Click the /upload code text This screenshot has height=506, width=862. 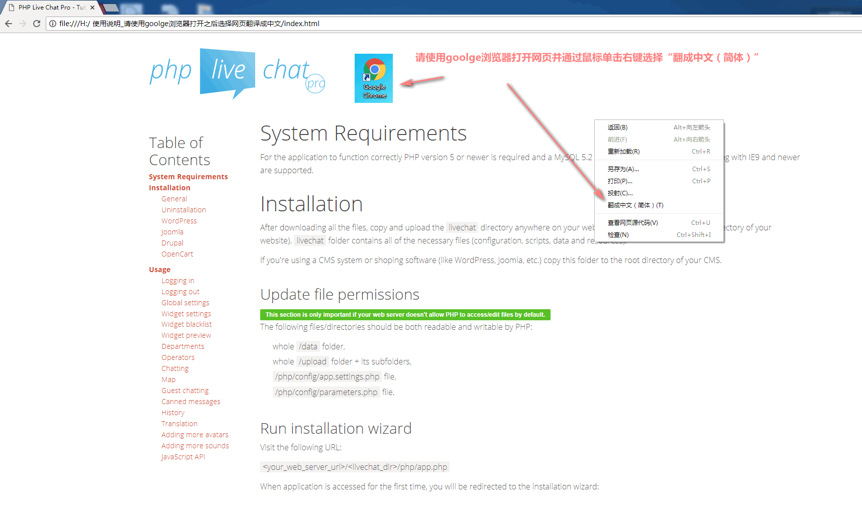(312, 361)
